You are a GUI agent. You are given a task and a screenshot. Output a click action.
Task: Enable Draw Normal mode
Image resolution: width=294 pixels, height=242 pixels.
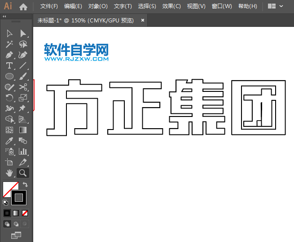click(7, 224)
